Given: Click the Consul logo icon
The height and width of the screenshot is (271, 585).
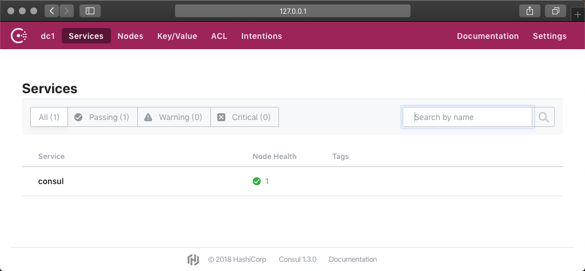Looking at the screenshot, I should tap(19, 36).
